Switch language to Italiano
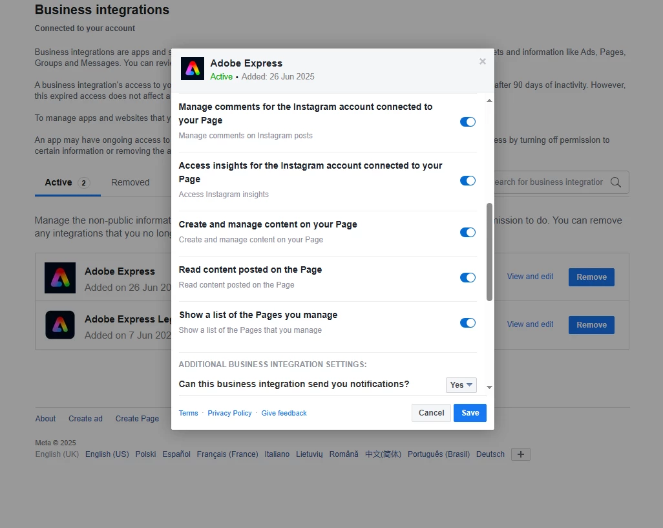 coord(277,454)
